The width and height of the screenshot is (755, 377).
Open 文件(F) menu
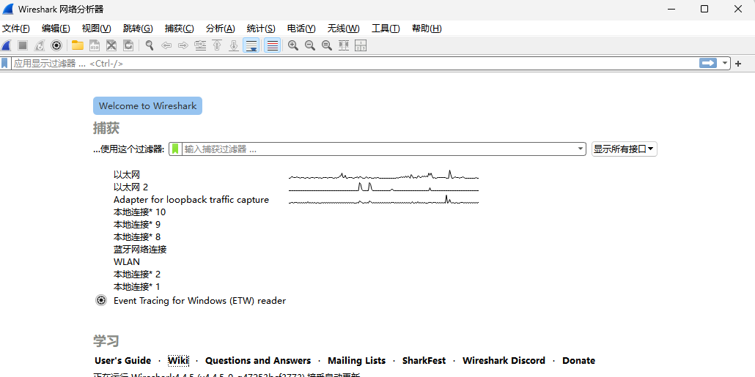click(16, 29)
